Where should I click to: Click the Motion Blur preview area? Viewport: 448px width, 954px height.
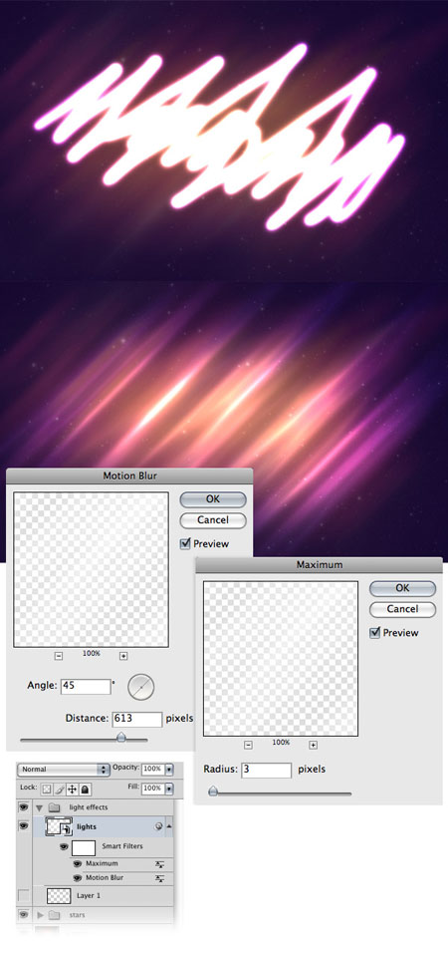pyautogui.click(x=91, y=569)
